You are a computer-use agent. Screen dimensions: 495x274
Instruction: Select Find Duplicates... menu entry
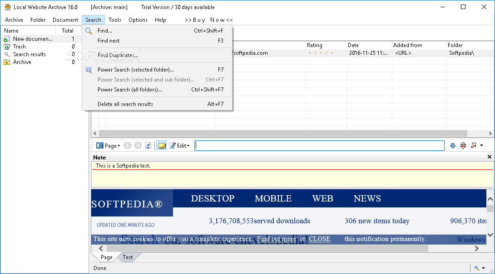tap(157, 55)
